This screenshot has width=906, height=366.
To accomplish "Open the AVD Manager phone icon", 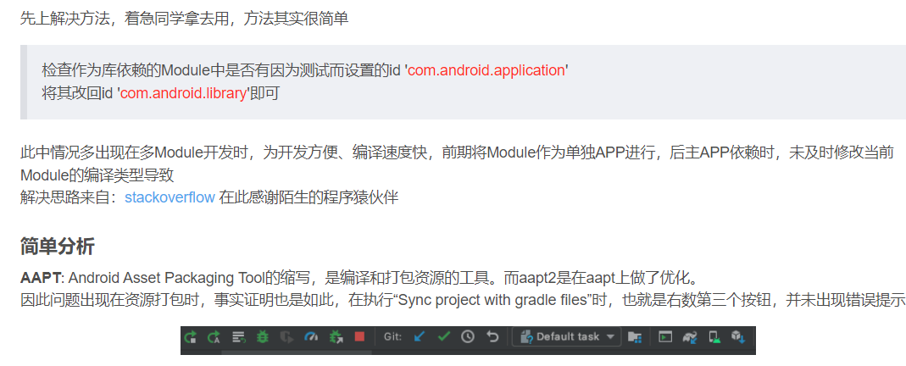I will [x=714, y=337].
